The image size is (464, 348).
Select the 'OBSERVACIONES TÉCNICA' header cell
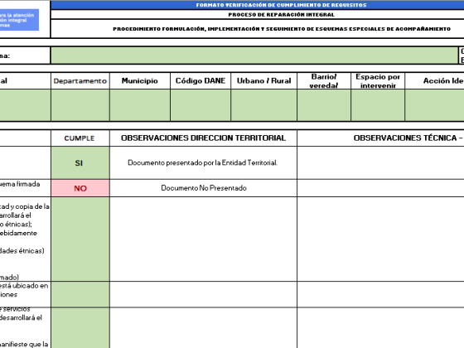coord(380,138)
